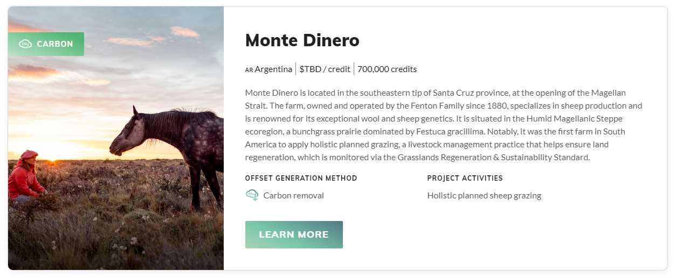Select the CARBON badge label text

click(x=55, y=44)
